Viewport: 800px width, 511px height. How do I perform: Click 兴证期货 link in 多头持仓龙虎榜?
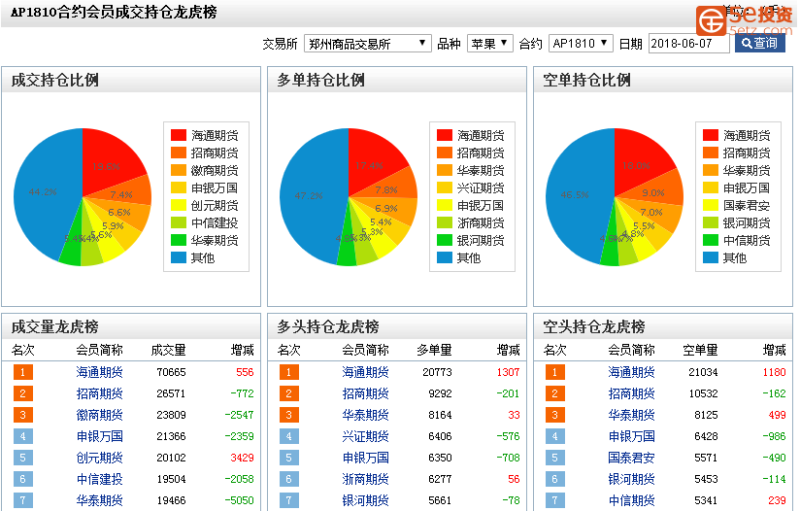click(x=365, y=436)
